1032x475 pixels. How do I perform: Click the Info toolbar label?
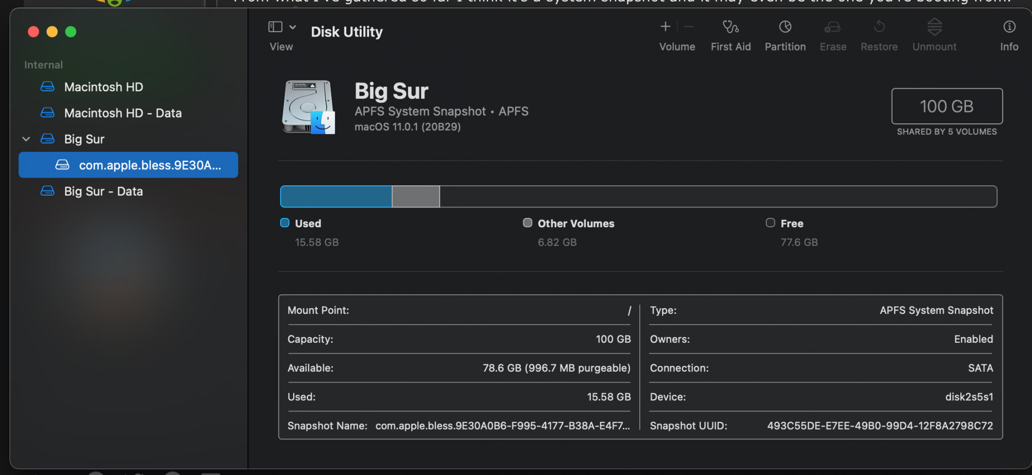tap(1009, 46)
